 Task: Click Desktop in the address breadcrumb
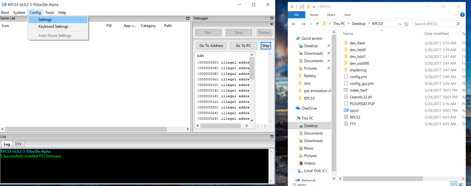(359, 24)
